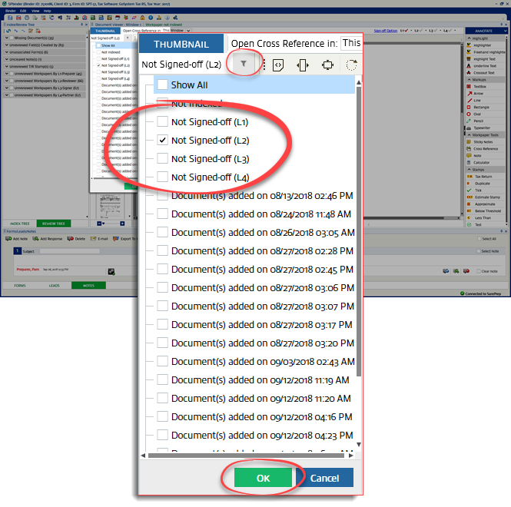Check Document(s) added on 08/24/2018 11:48 AM

[x=162, y=214]
